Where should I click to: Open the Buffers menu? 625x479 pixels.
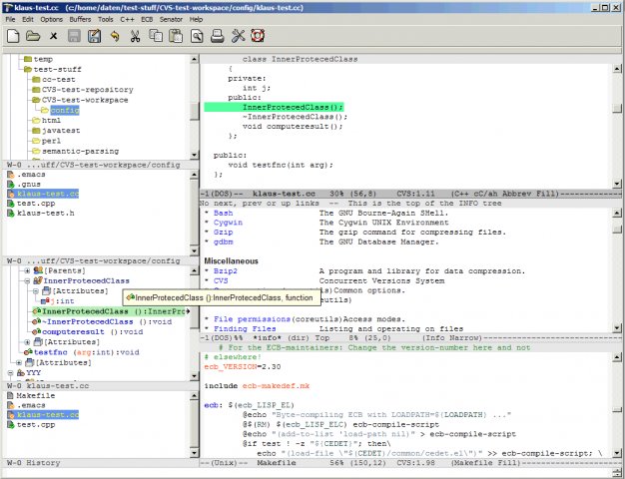(x=79, y=19)
